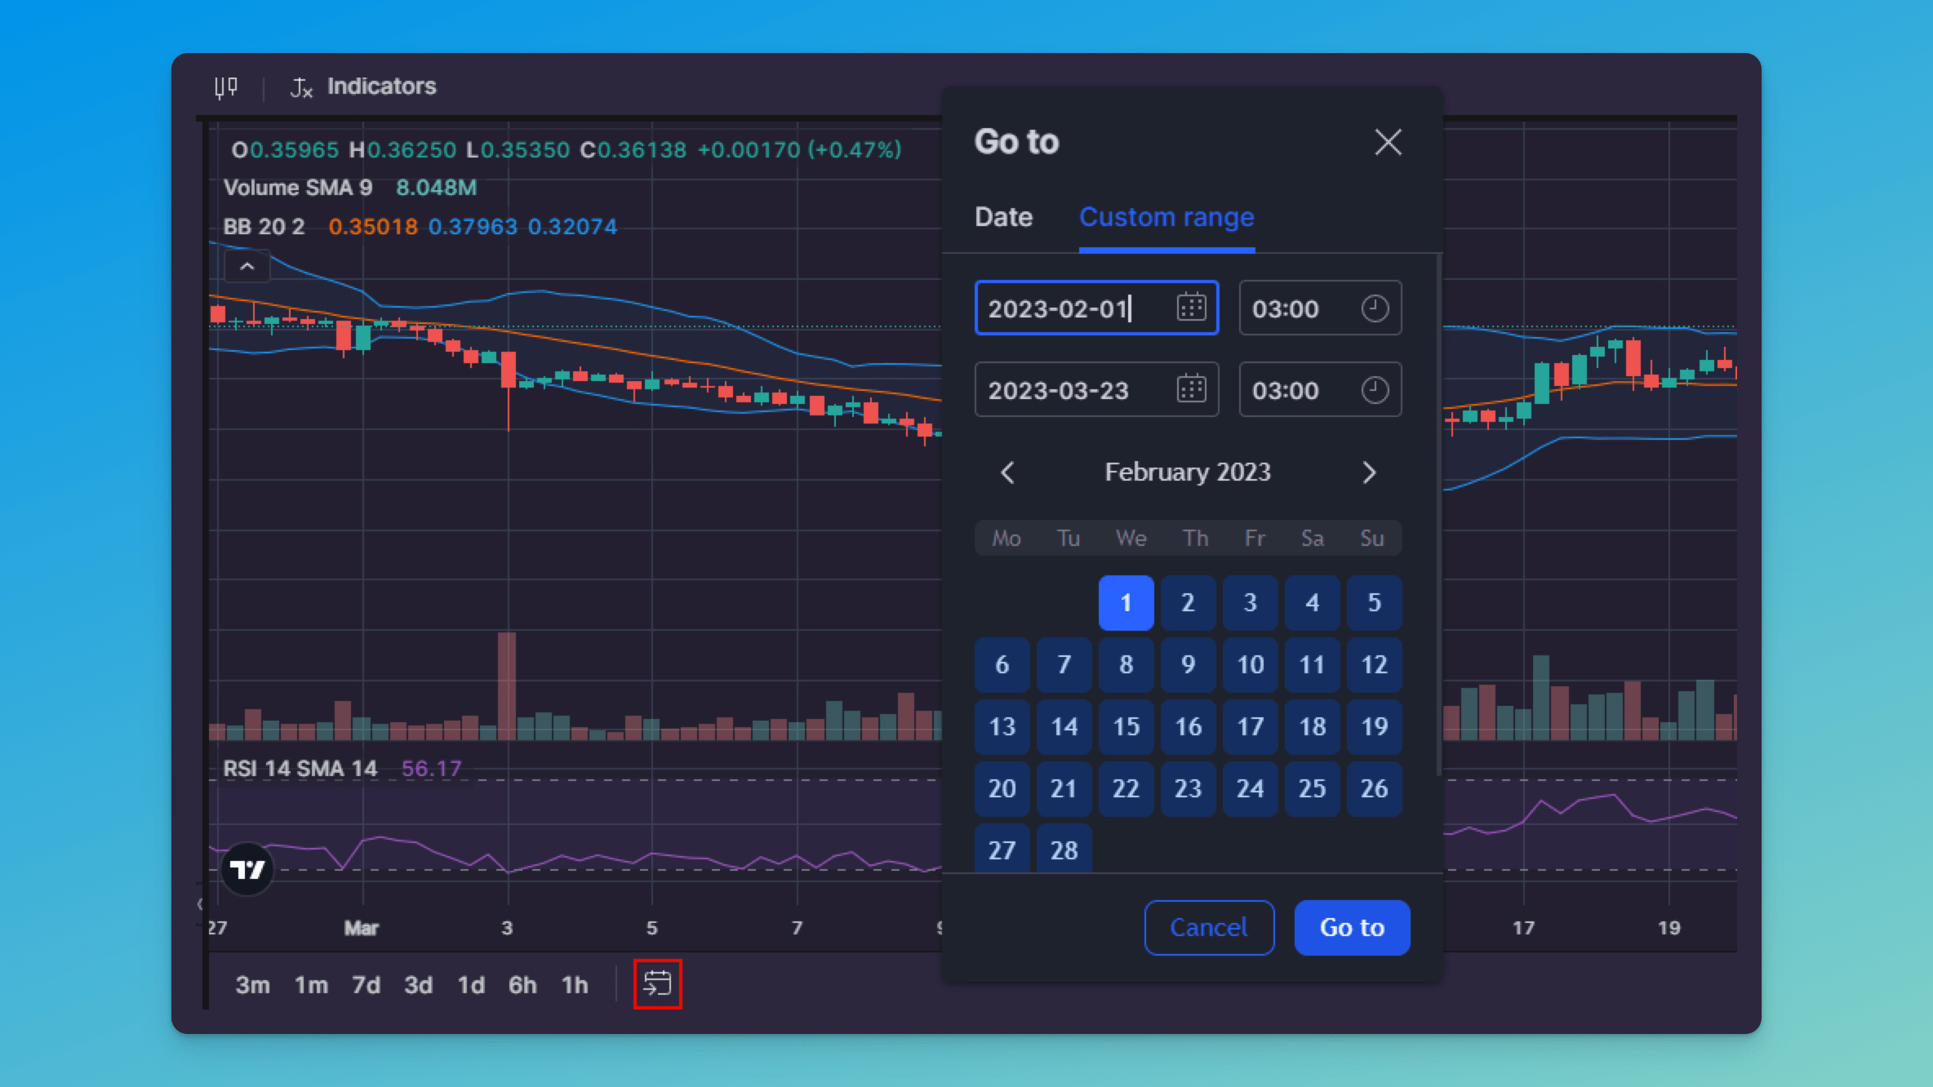
Task: Click the Go to button to confirm
Action: [1352, 926]
